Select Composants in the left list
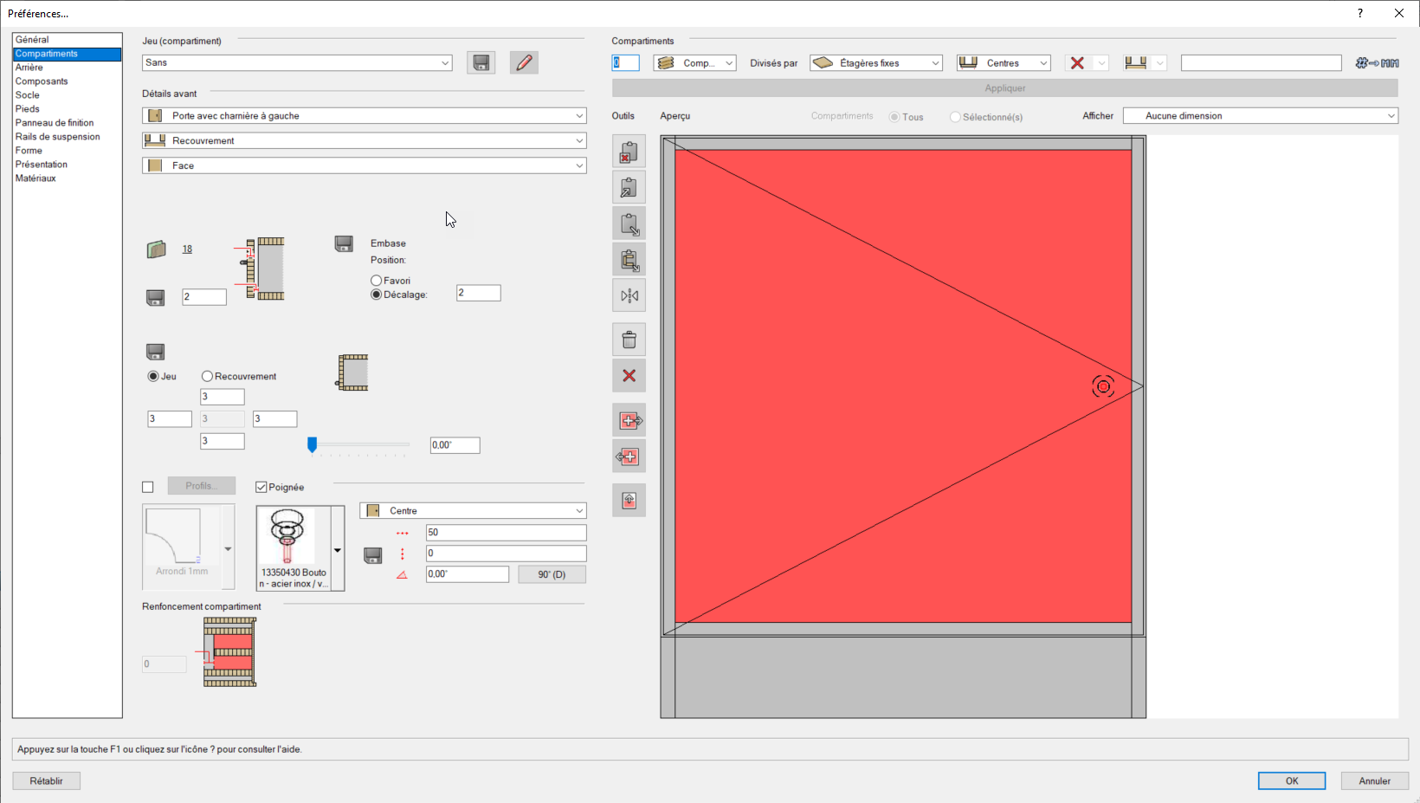This screenshot has height=803, width=1420. 42,81
